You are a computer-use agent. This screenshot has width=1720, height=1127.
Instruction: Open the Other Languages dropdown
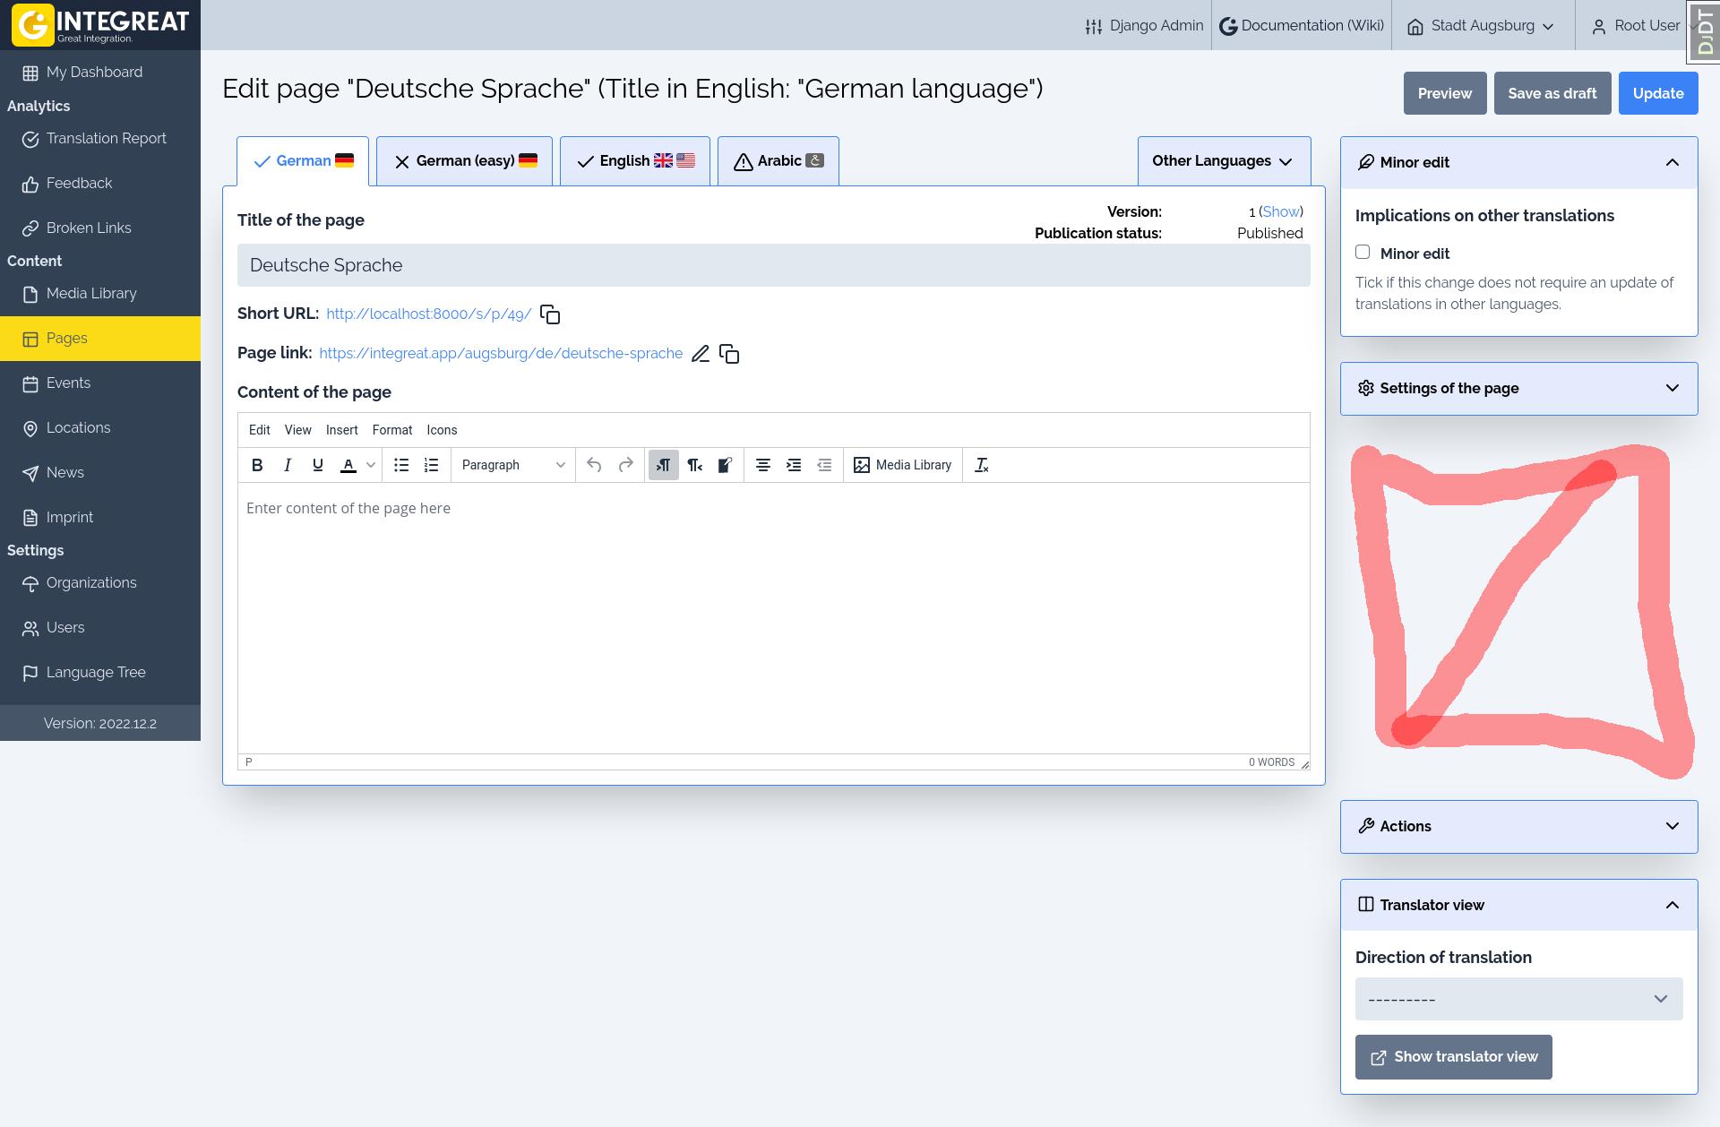(1224, 160)
